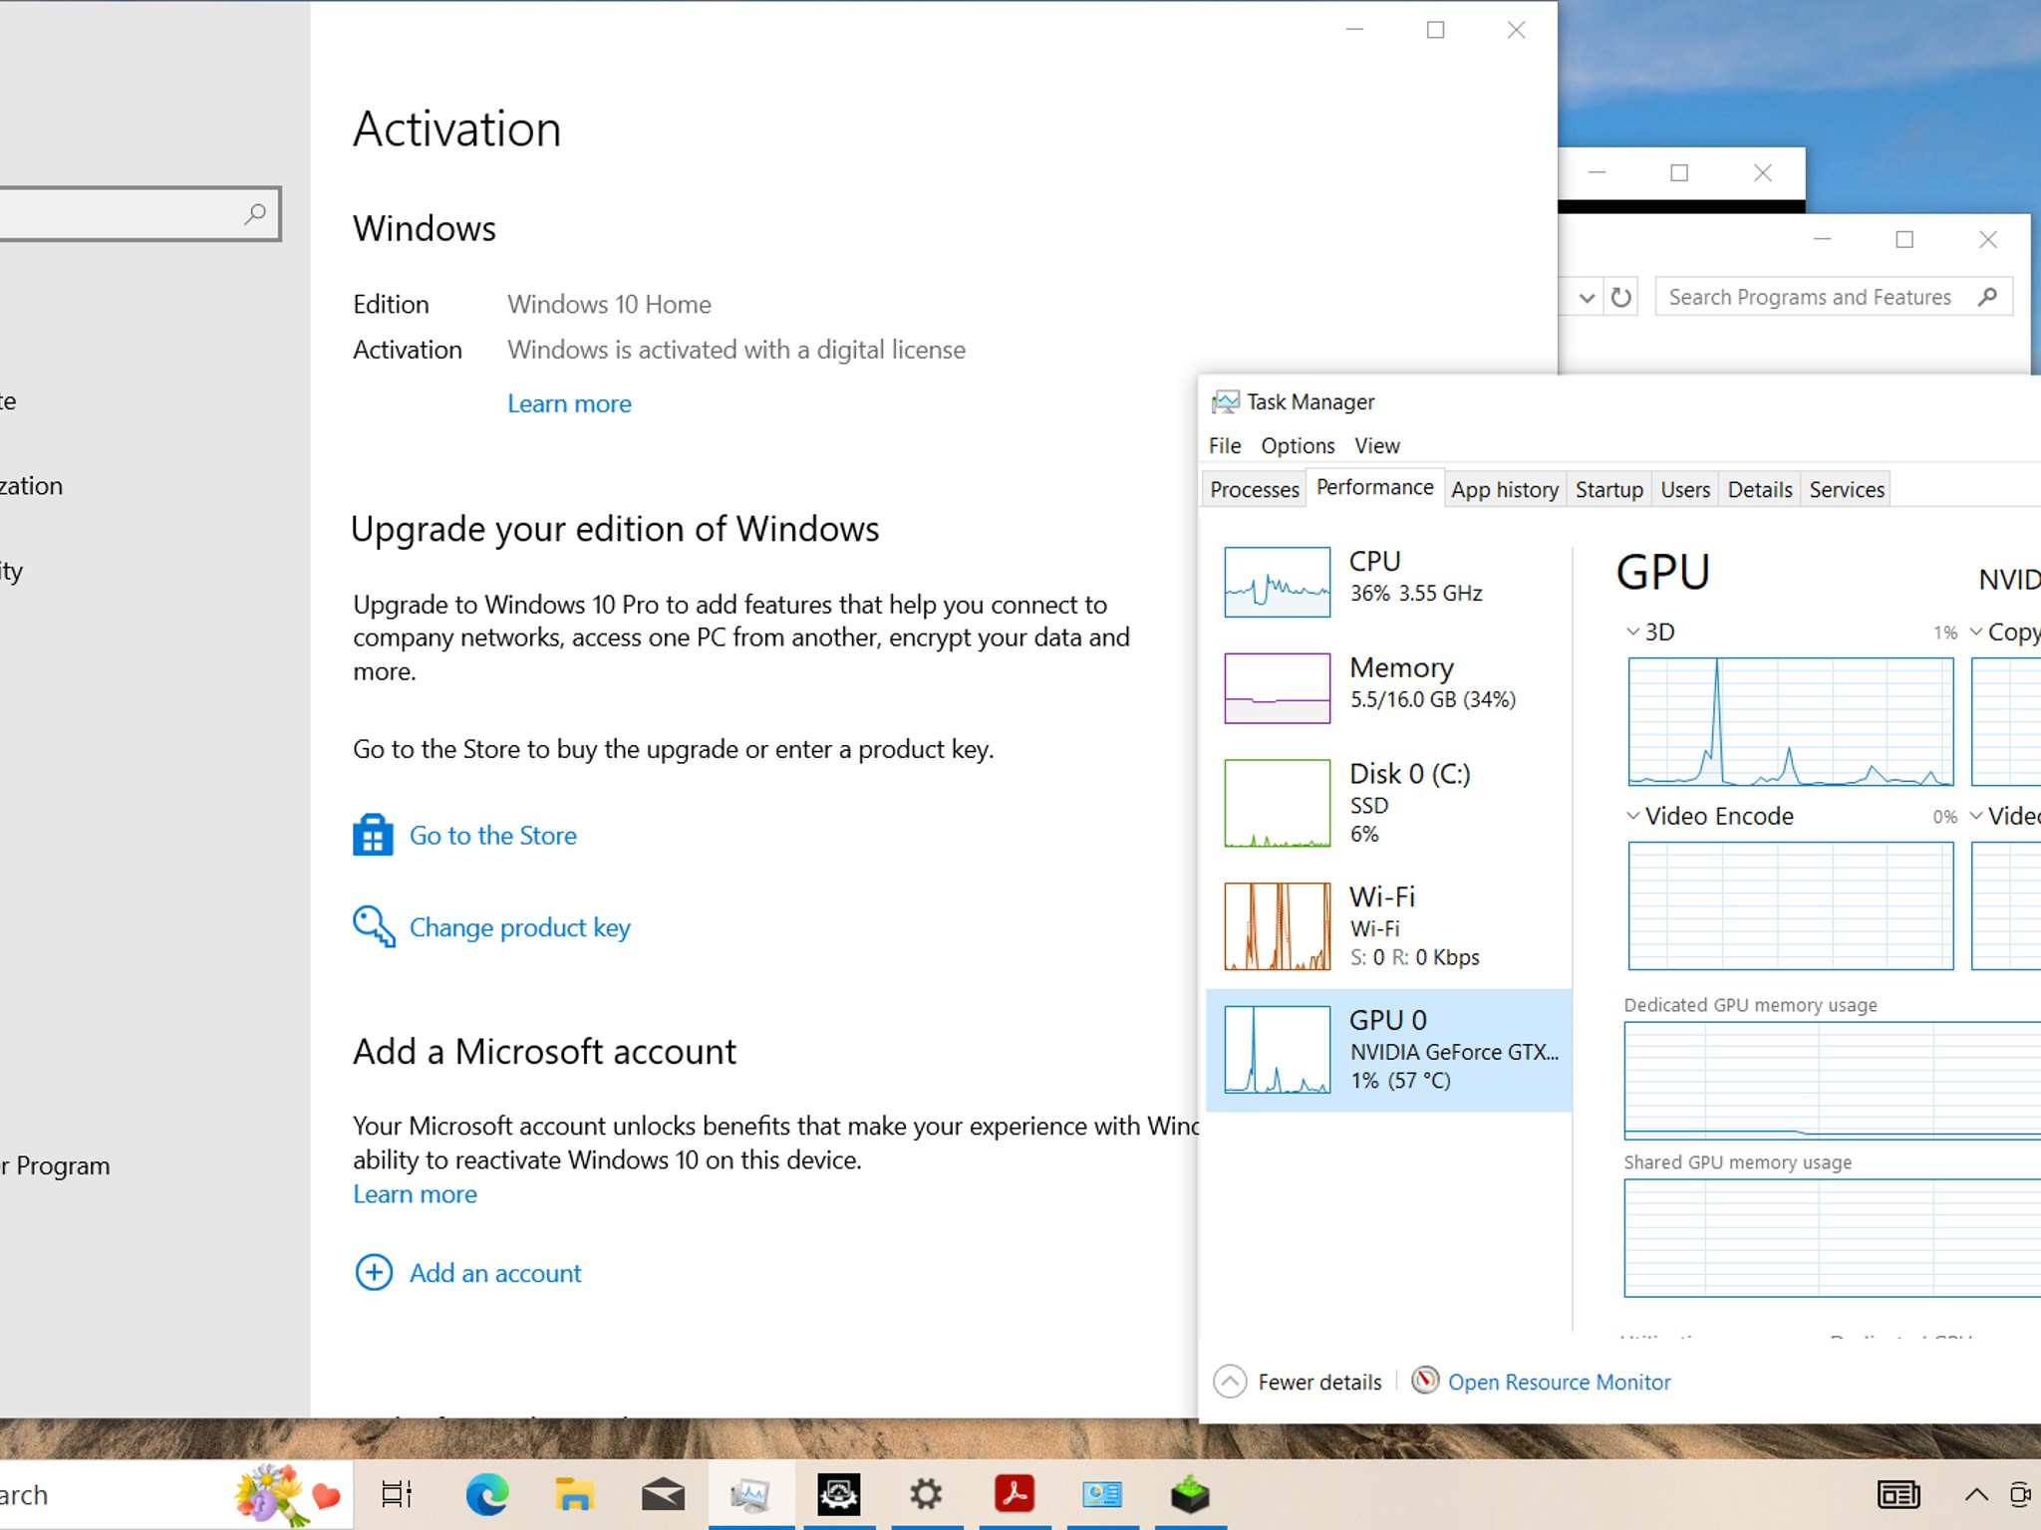Click the Control Panel taskbar icon
Viewport: 2041px width, 1530px height.
tap(1102, 1494)
